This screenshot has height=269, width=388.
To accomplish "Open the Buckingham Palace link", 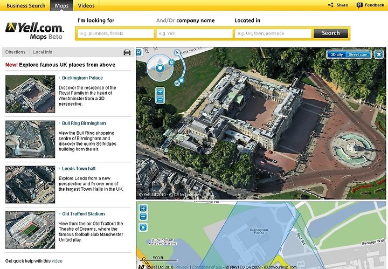I will 82,78.
